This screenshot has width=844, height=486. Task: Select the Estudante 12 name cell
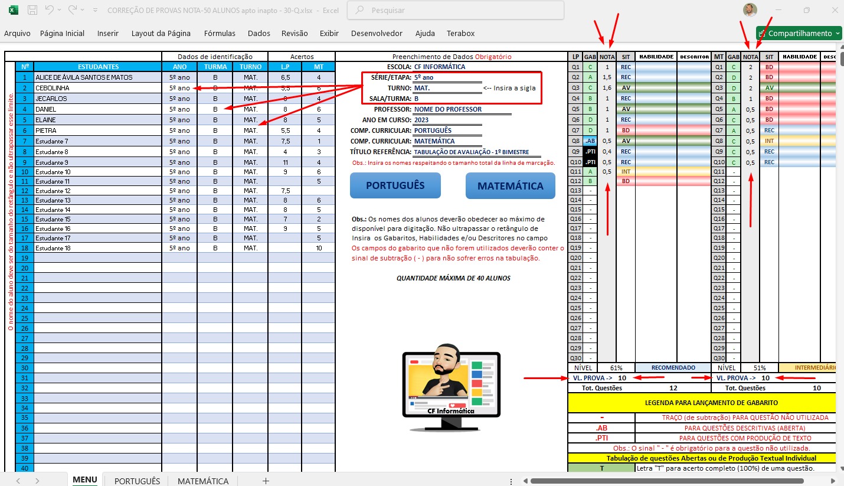click(x=98, y=191)
